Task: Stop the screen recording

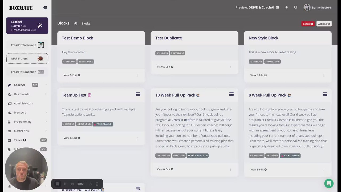Action: (x=58, y=184)
